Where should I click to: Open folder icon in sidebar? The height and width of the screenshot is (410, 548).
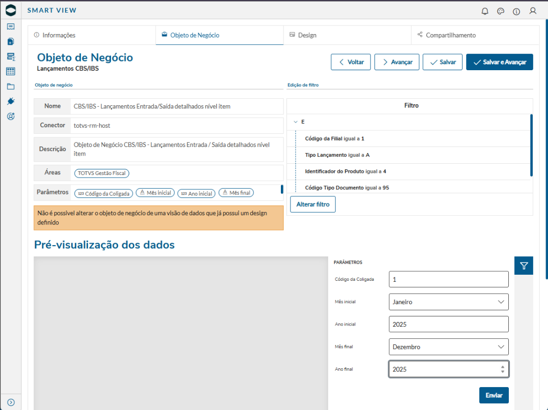11,86
